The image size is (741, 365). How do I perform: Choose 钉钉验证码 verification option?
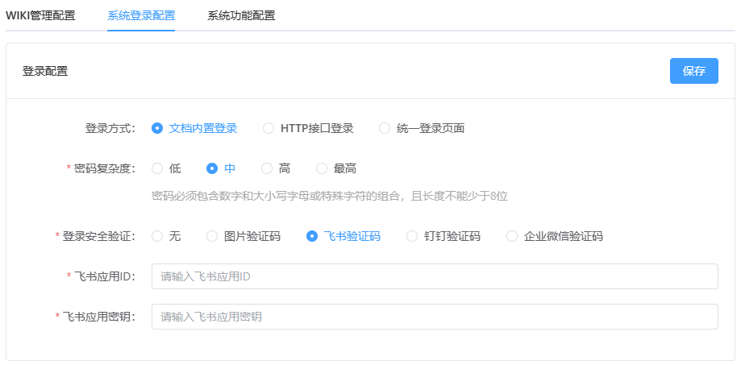443,236
